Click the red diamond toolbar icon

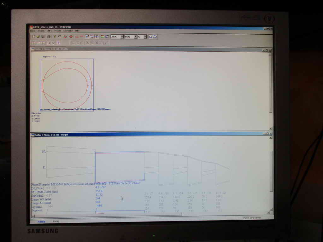71,37
